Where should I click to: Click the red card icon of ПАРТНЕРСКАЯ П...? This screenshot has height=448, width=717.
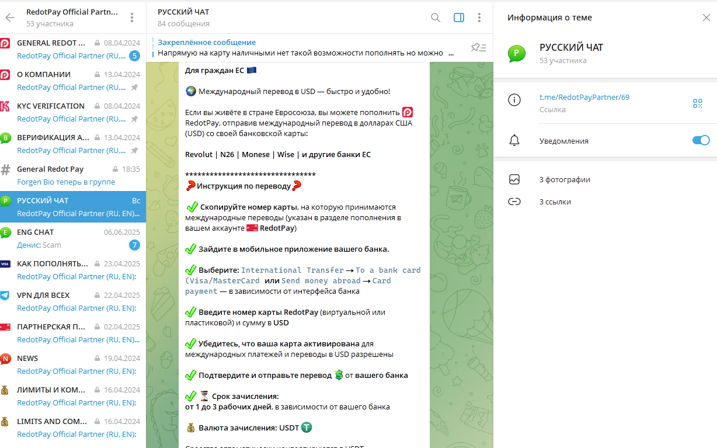5,327
